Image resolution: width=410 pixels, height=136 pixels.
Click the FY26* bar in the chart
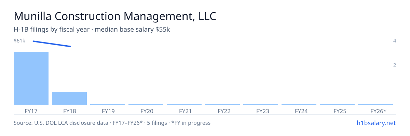(x=375, y=104)
